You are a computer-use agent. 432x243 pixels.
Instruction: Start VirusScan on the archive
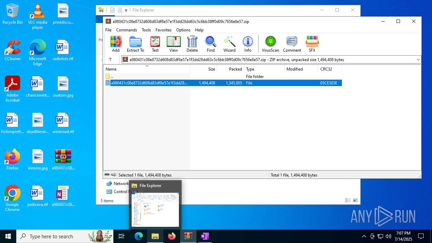tap(270, 44)
